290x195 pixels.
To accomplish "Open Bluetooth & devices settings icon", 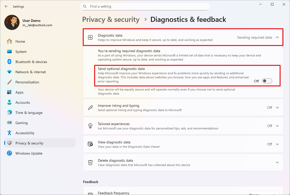I will pos(9,62).
